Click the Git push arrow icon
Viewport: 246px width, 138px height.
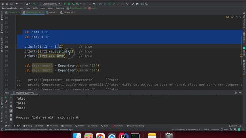tap(114, 4)
